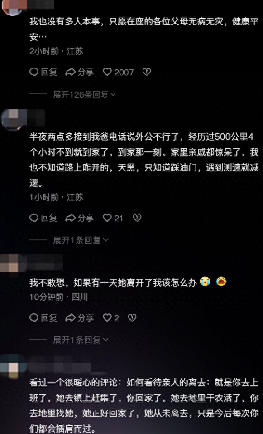Expand 展开1条回复 under the Sichuan comment
Viewport: 263px width, 434px height.
point(81,340)
